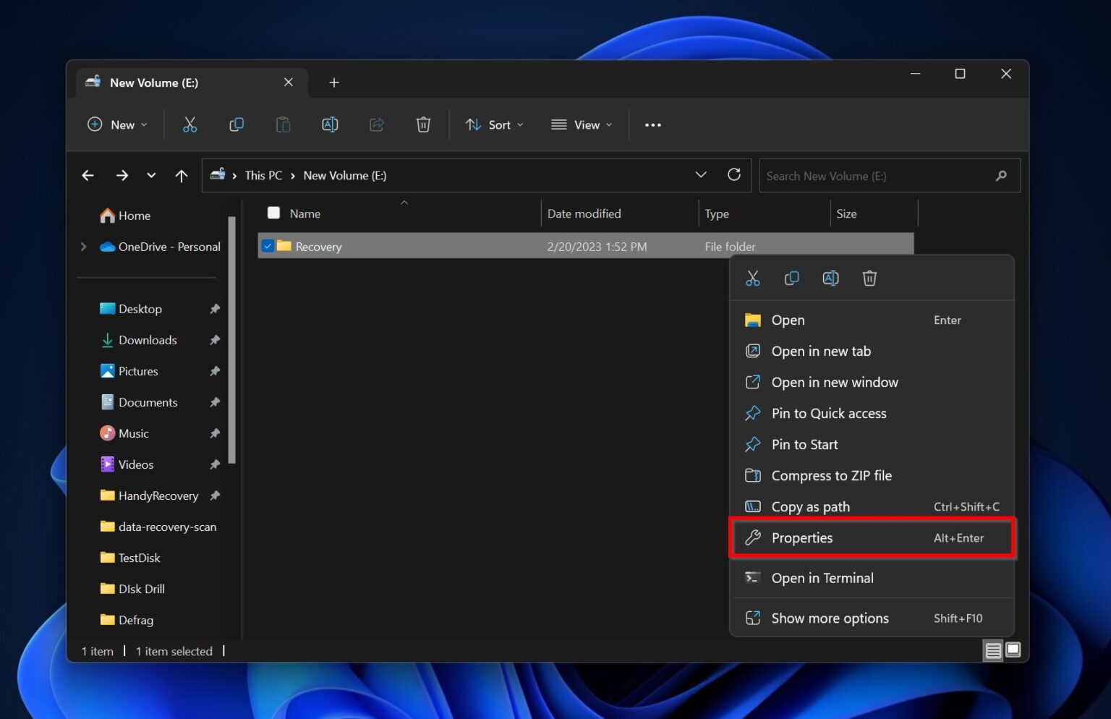Select Pin to Quick access in context menu
Image resolution: width=1111 pixels, height=719 pixels.
click(829, 413)
